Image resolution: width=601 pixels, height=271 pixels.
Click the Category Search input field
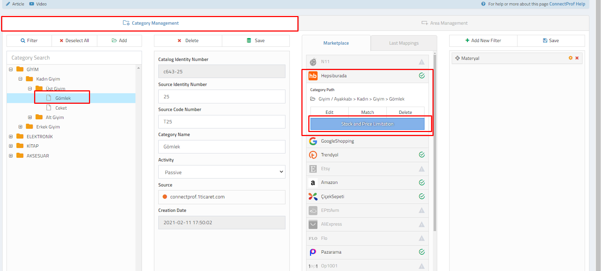74,58
